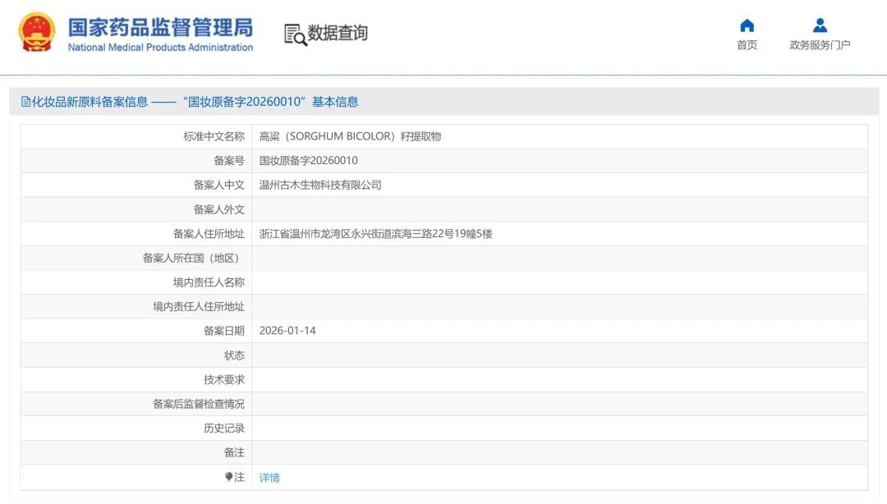Open the 首页 home icon
Viewport: 887px width, 504px height.
[x=747, y=25]
